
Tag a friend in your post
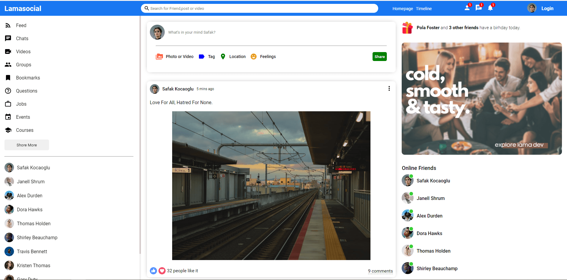click(201, 56)
